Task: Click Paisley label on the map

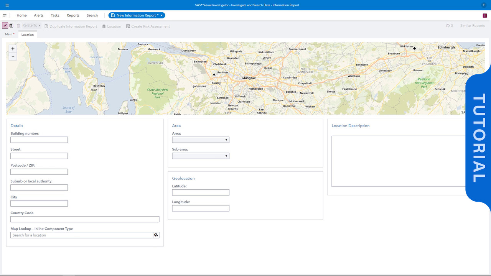Action: tap(216, 83)
